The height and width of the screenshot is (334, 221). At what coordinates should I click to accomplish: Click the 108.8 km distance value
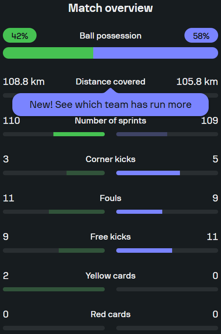24,82
